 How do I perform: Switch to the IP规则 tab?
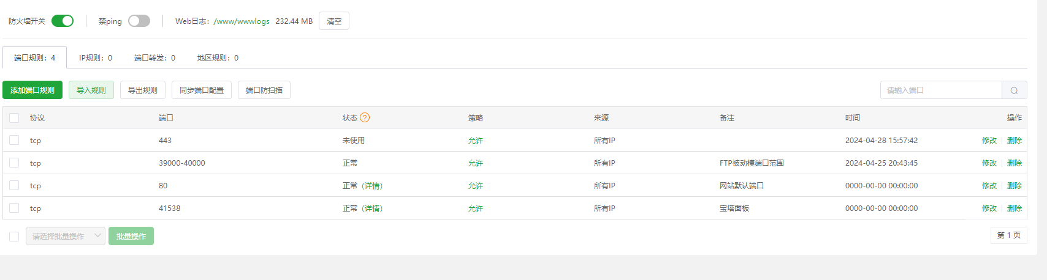coord(96,58)
